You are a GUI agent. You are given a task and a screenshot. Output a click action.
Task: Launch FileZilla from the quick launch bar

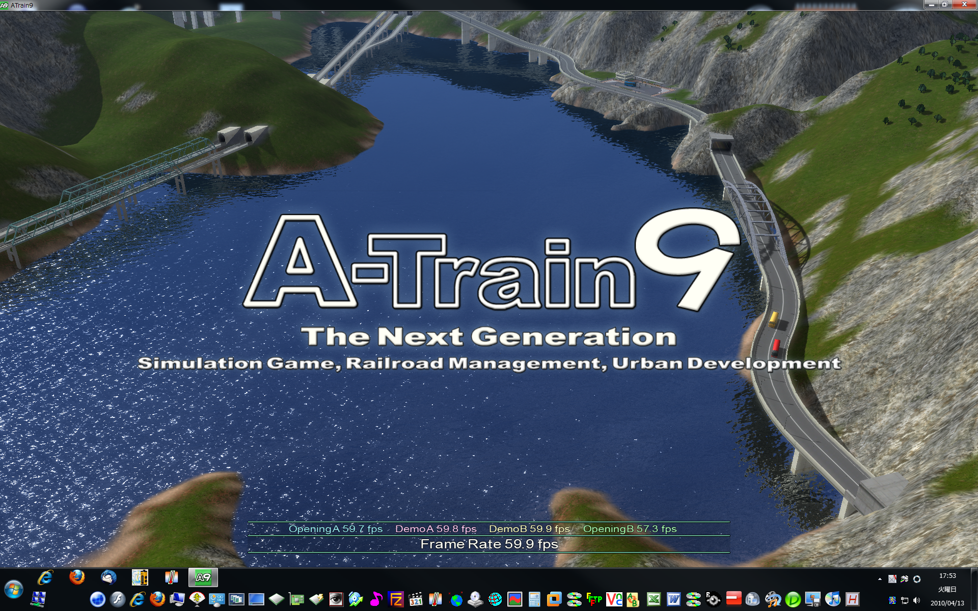coord(396,599)
